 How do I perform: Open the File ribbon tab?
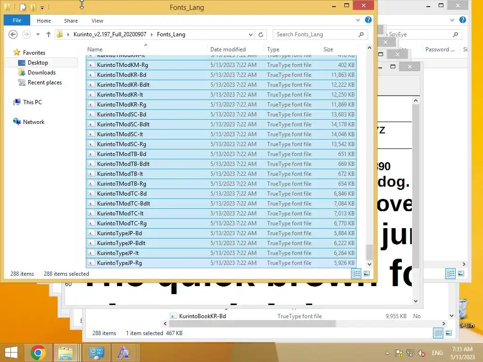pyautogui.click(x=17, y=20)
